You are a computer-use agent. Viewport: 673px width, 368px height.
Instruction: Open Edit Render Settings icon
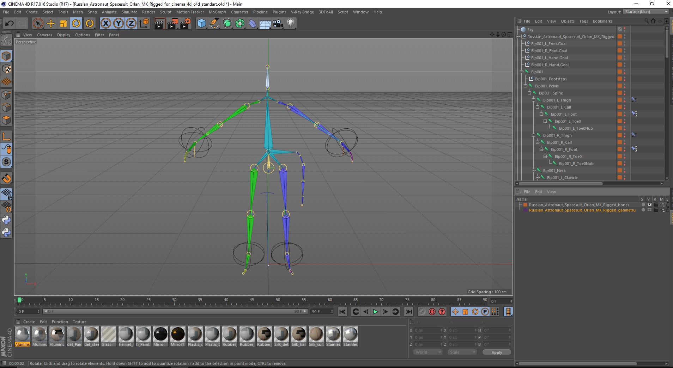(x=186, y=24)
